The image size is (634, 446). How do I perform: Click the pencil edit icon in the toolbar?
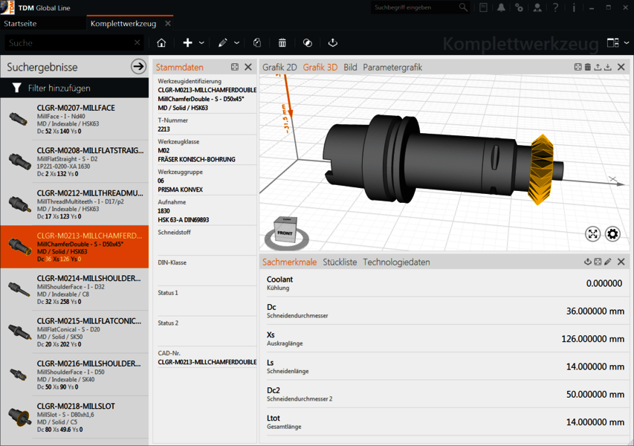coord(223,43)
